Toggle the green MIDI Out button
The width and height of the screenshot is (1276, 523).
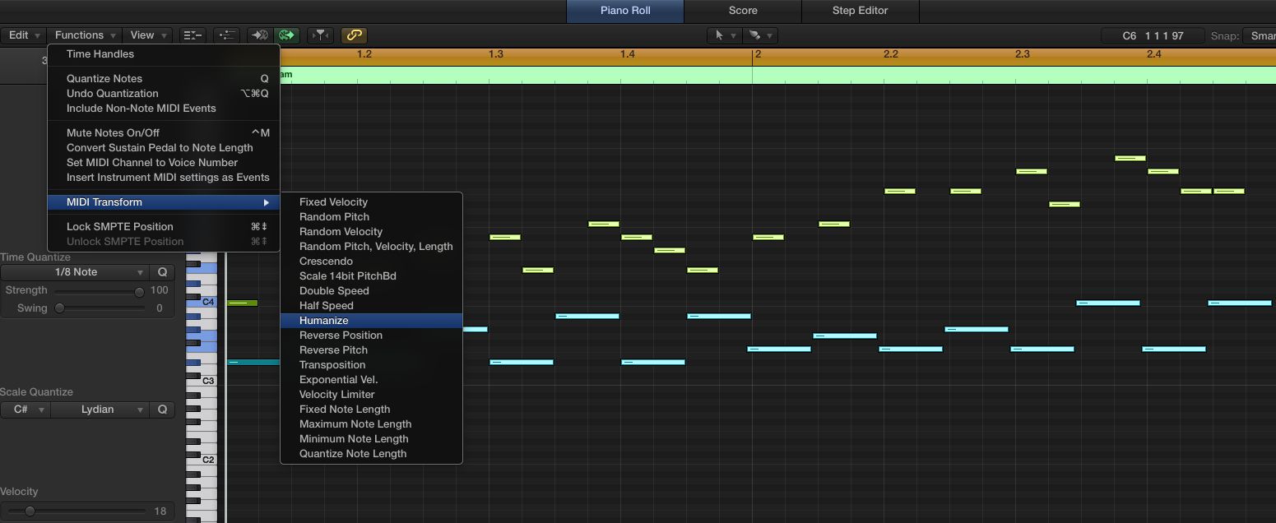pos(287,35)
